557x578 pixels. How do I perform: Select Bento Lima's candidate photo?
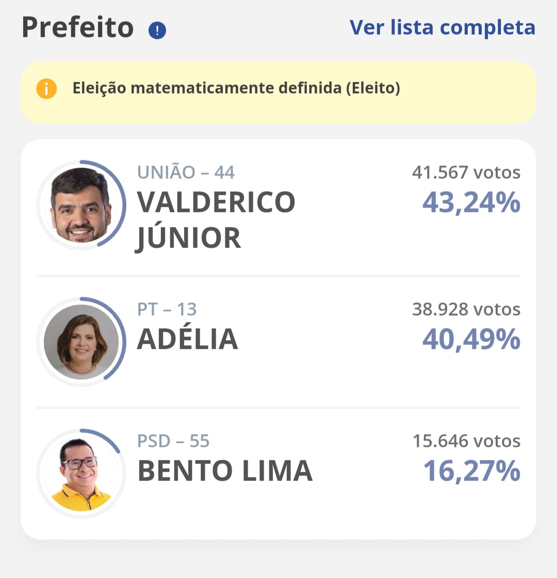(81, 473)
